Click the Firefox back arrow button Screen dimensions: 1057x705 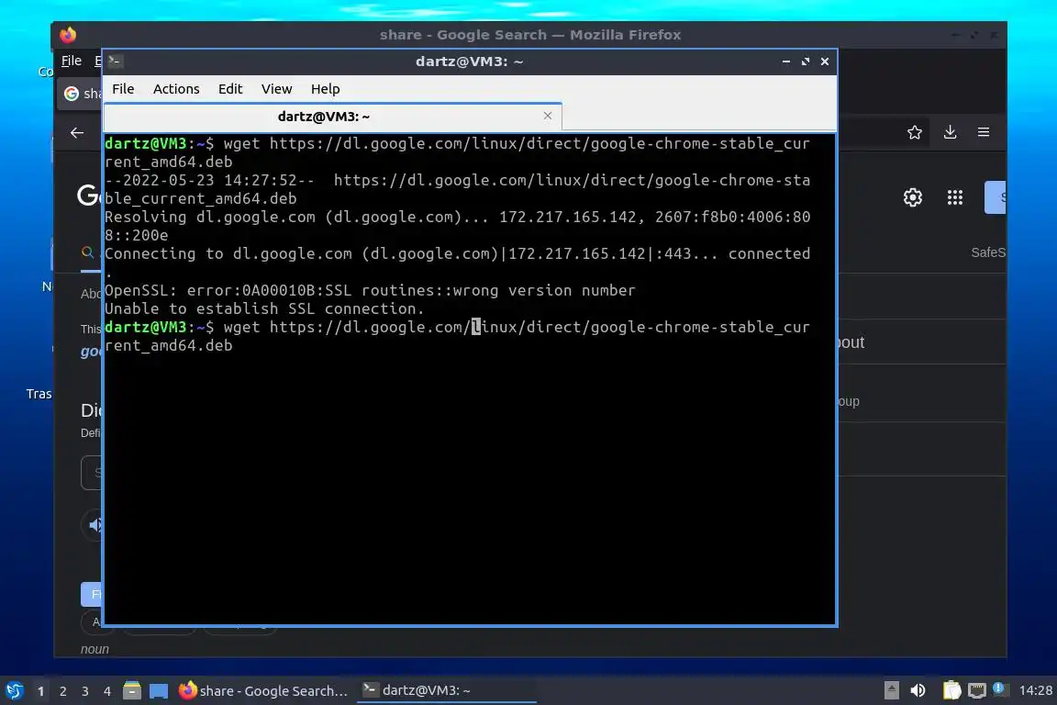coord(77,133)
